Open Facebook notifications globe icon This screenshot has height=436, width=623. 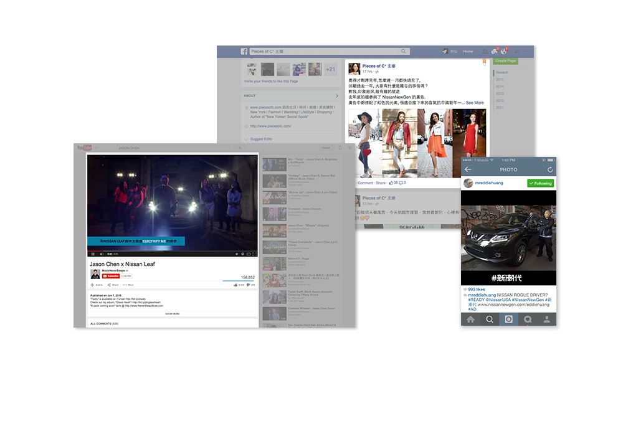click(504, 51)
